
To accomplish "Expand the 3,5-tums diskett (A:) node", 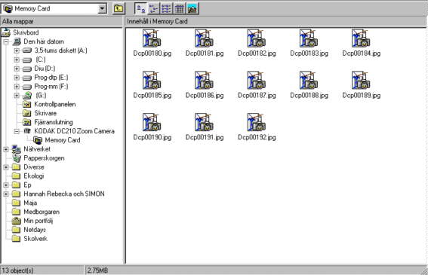I will [17, 50].
